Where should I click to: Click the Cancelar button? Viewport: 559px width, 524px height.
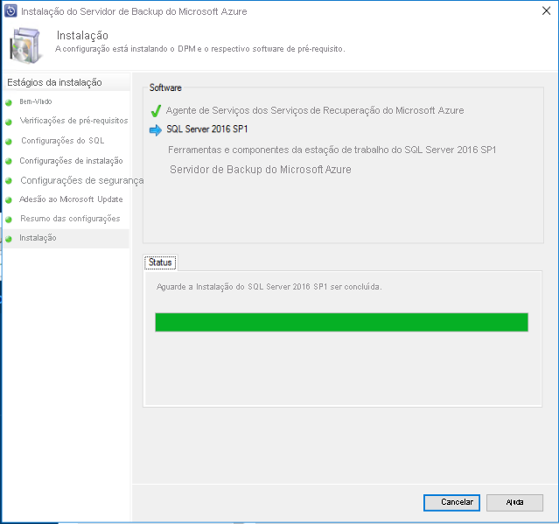pyautogui.click(x=451, y=502)
